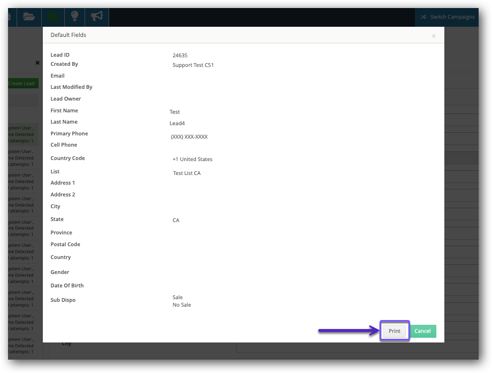Click the Switch Campaigns shuffle icon
Image resolution: width=492 pixels, height=373 pixels.
point(424,17)
